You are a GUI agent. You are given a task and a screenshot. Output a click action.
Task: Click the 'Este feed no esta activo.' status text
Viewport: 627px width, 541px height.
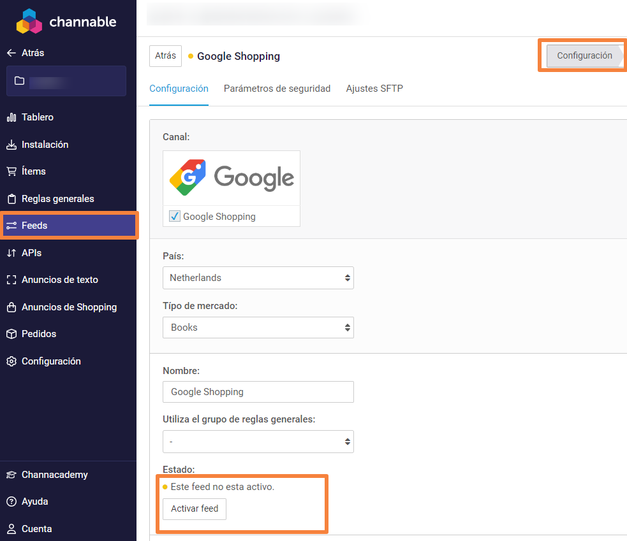pos(223,487)
